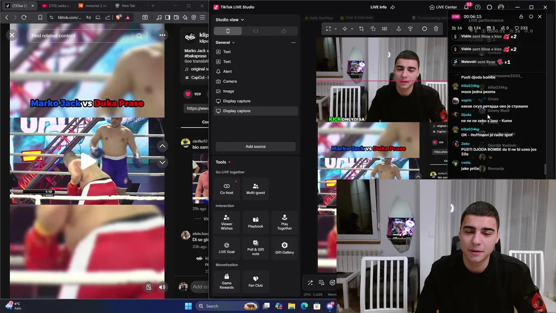Image resolution: width=556 pixels, height=313 pixels.
Task: Open Viewer Wishes interaction tool
Action: [x=226, y=222]
